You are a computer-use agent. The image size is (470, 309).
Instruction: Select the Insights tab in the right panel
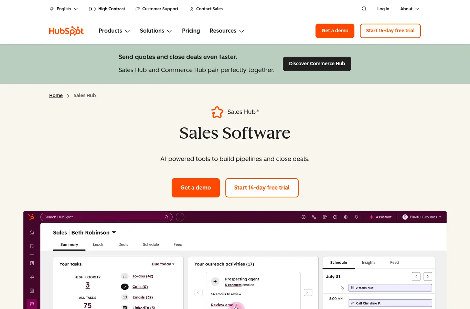[368, 262]
